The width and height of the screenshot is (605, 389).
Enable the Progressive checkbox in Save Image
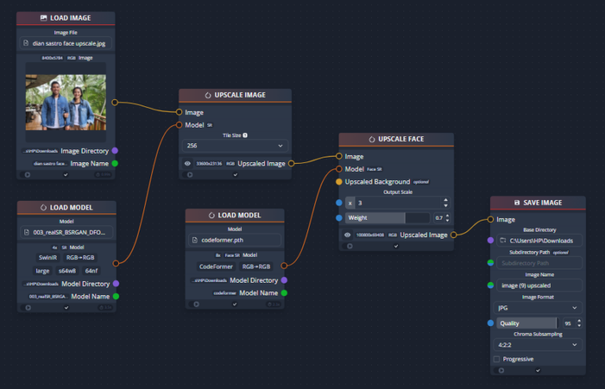tap(497, 359)
